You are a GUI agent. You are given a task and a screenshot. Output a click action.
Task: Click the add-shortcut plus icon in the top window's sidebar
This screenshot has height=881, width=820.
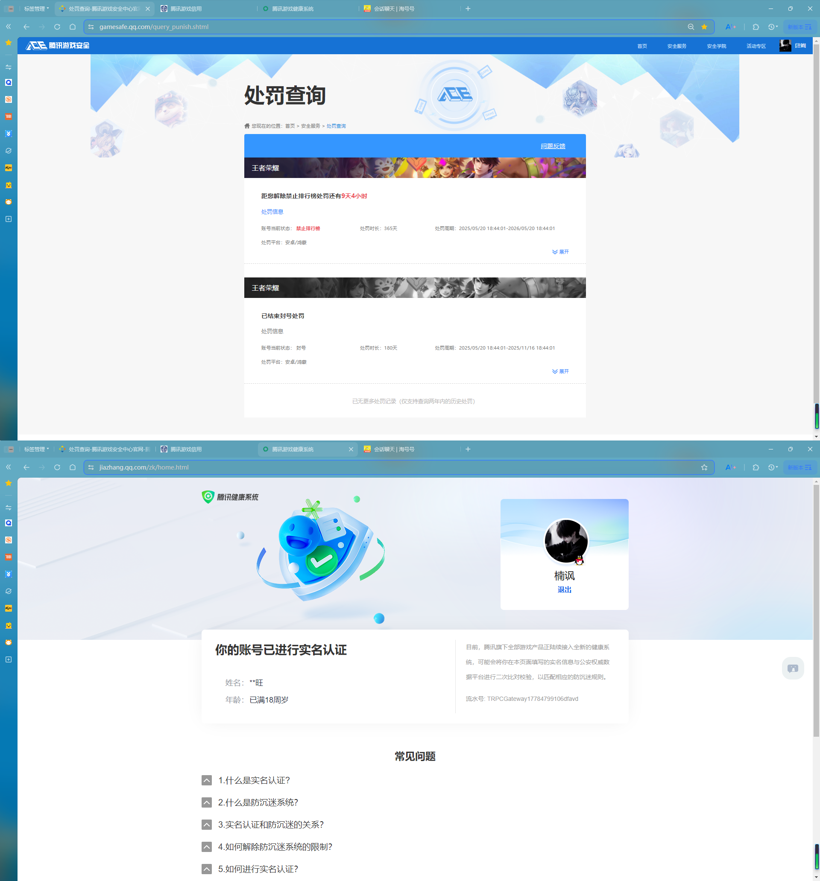click(9, 219)
